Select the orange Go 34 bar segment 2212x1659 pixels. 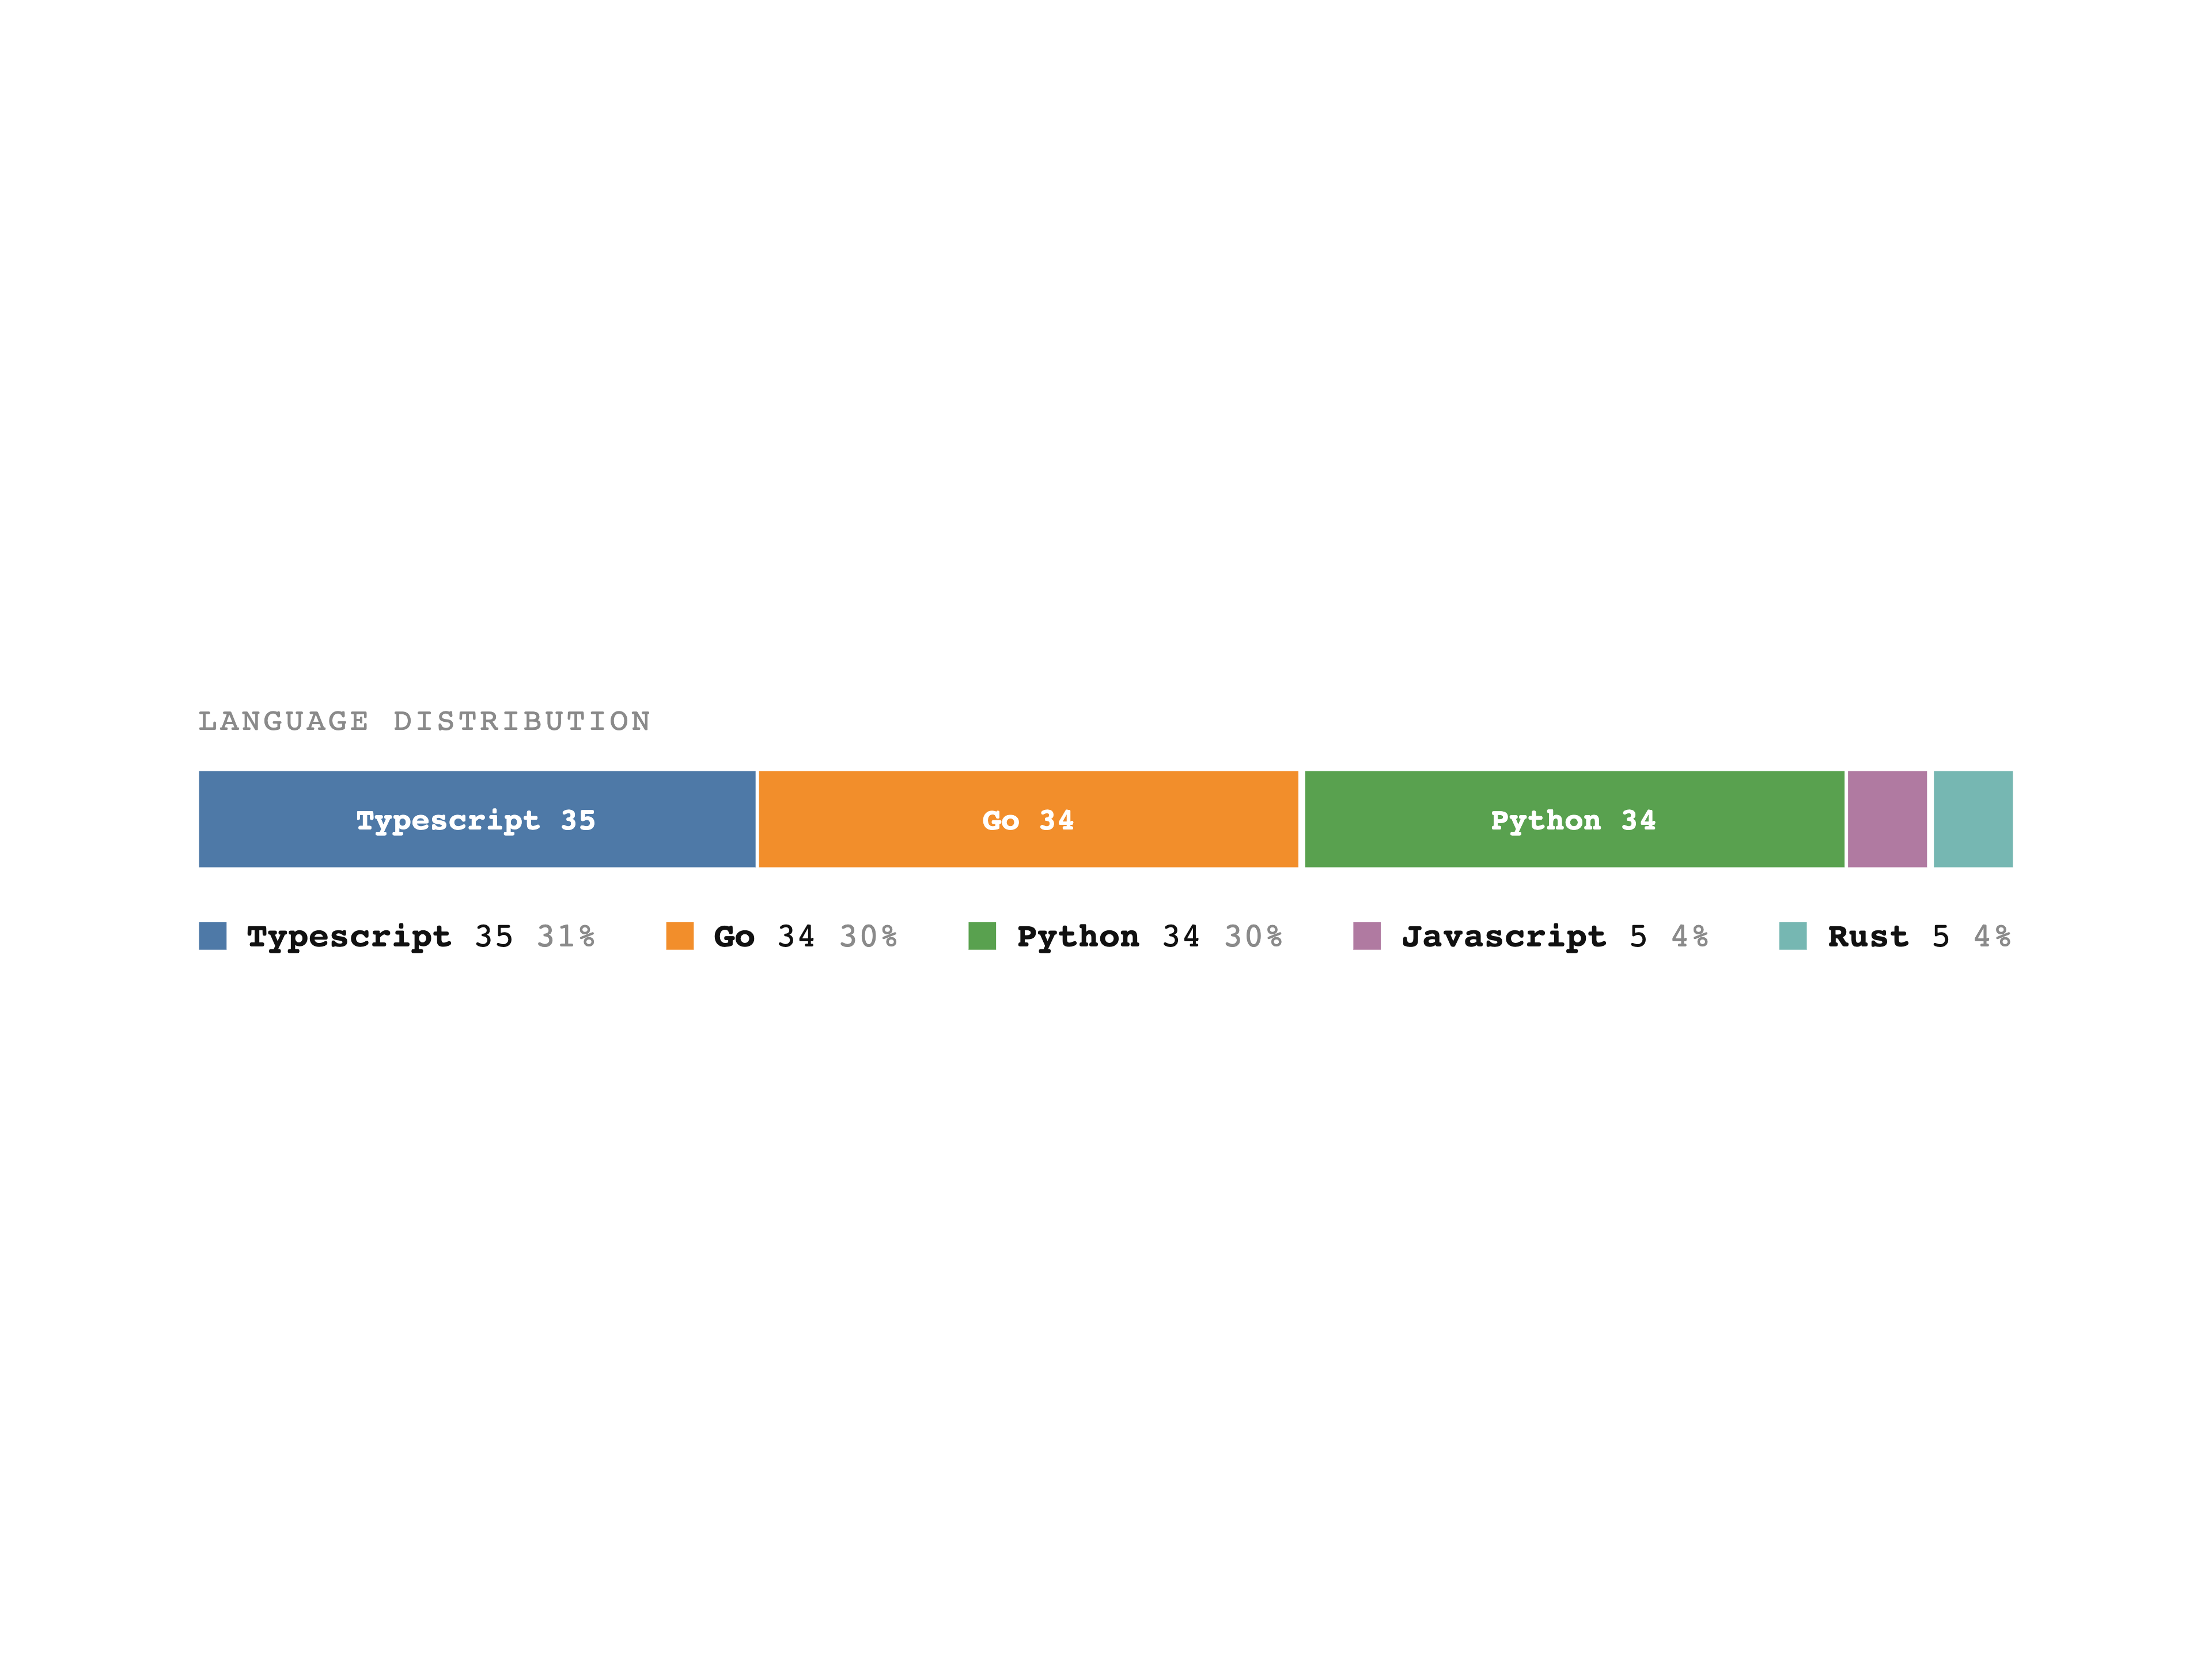pyautogui.click(x=1028, y=819)
